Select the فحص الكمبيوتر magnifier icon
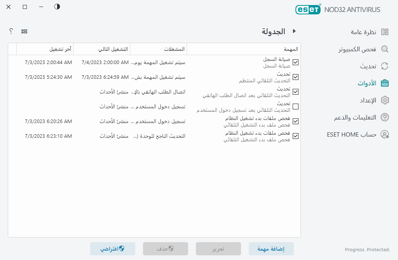The image size is (398, 260). (x=385, y=49)
